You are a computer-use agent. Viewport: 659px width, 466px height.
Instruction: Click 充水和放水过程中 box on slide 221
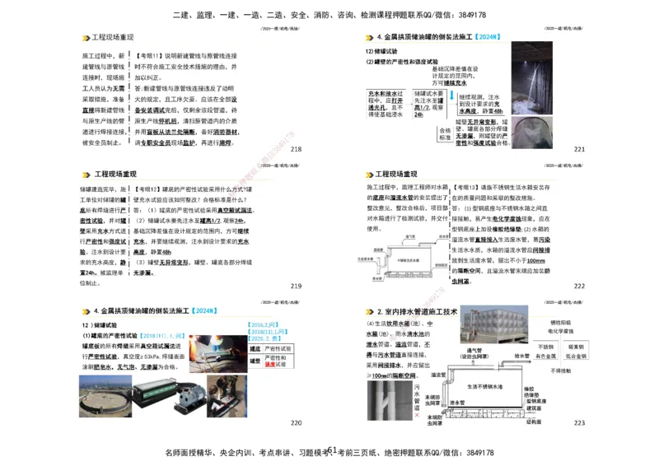pyautogui.click(x=386, y=104)
